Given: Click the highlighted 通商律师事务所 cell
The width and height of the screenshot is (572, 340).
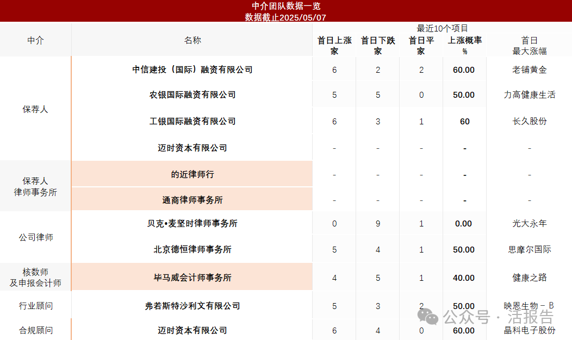Looking at the screenshot, I should (x=192, y=199).
